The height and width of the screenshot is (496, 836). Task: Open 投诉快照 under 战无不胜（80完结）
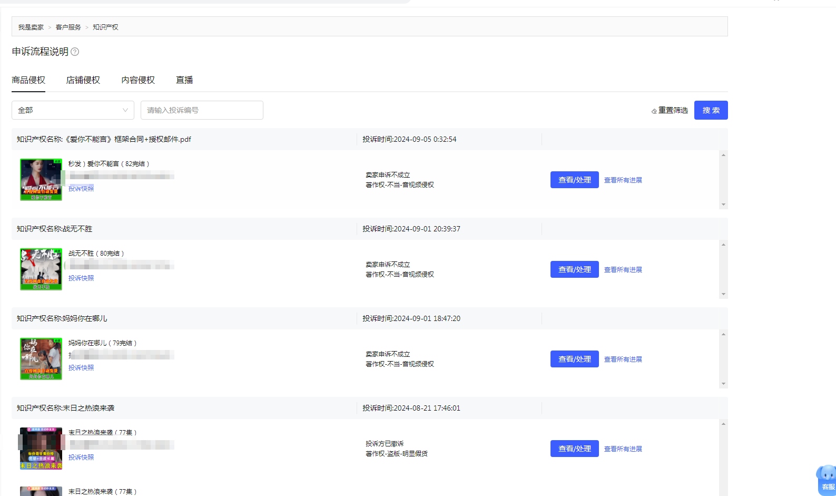pos(81,278)
